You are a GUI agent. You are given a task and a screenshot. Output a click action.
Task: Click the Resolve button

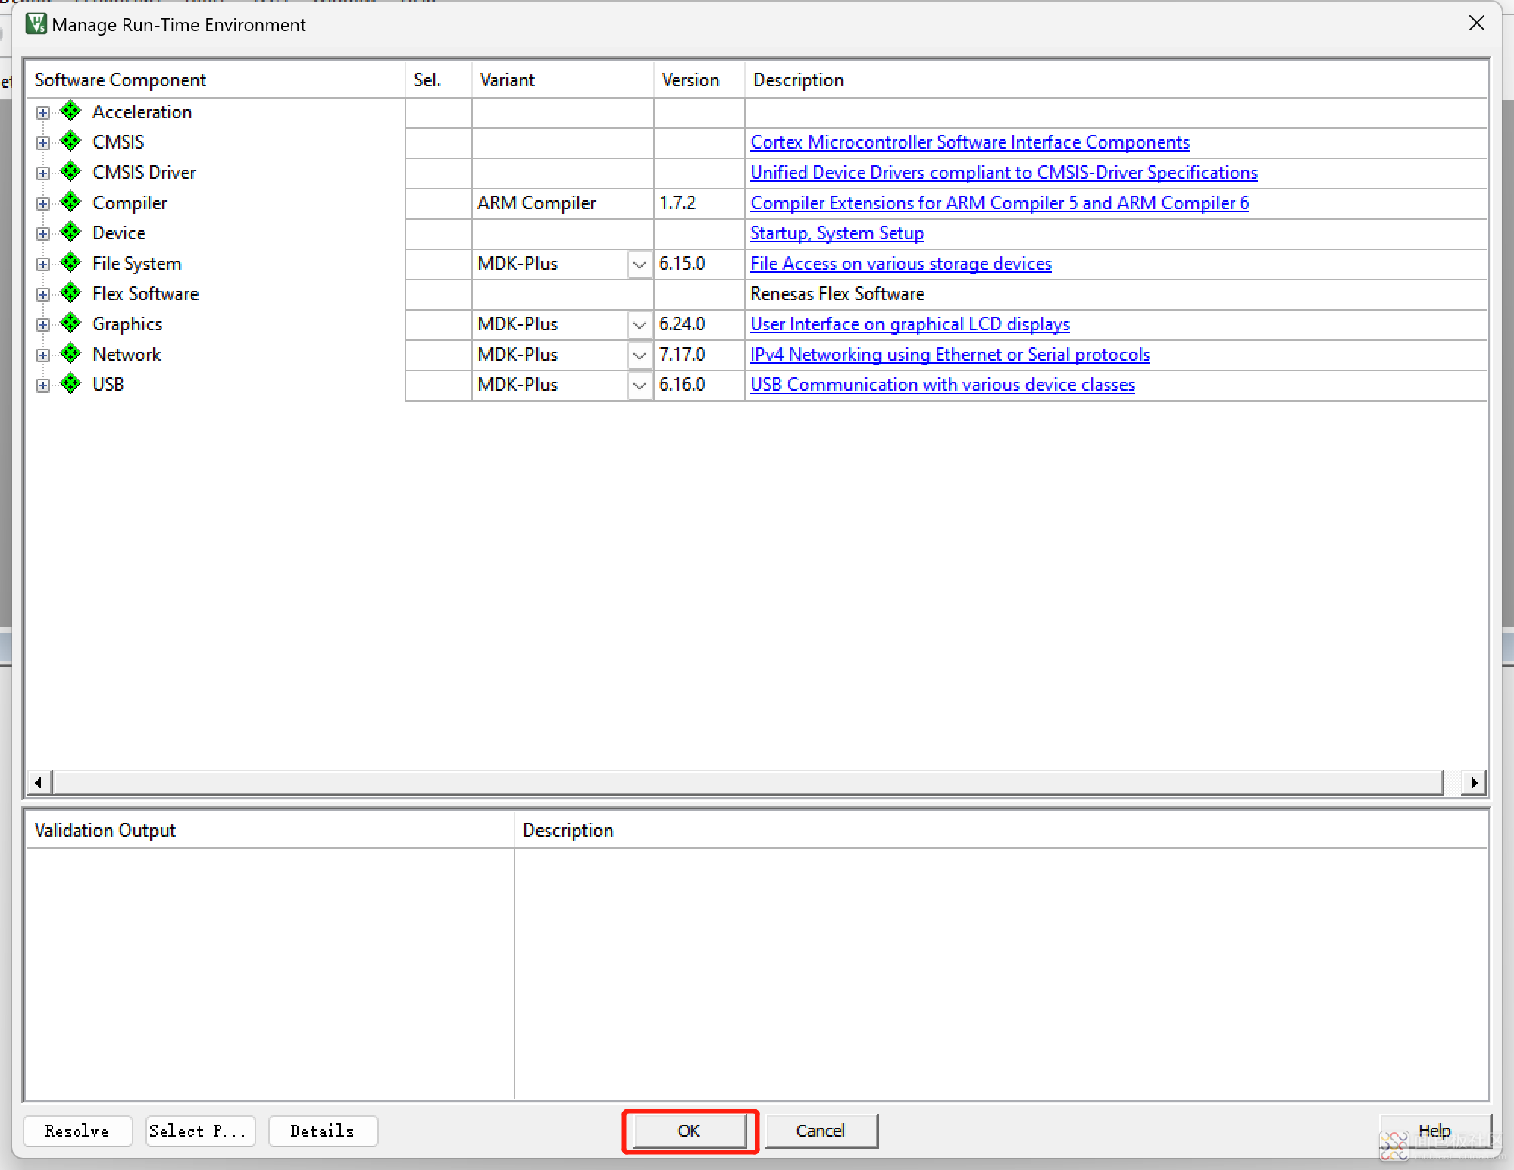(78, 1131)
